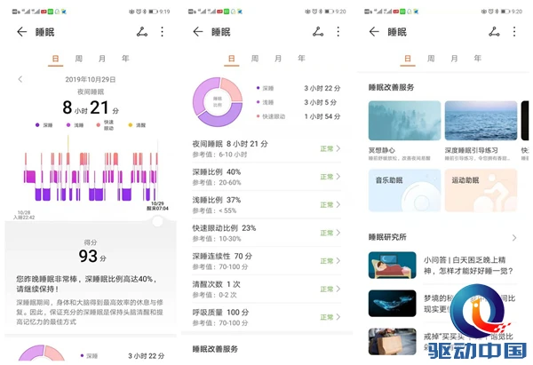Click battery icon in left status bar

click(x=154, y=12)
